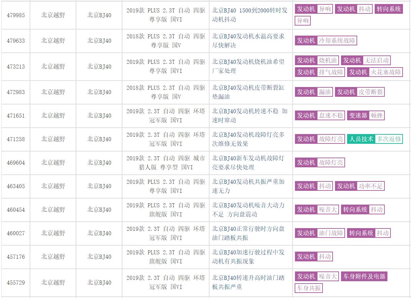This screenshot has height=298, width=411.
Task: Open complaint link 北京BJ40发动机皮带断裂缸垫漏油
Action: 248,92
